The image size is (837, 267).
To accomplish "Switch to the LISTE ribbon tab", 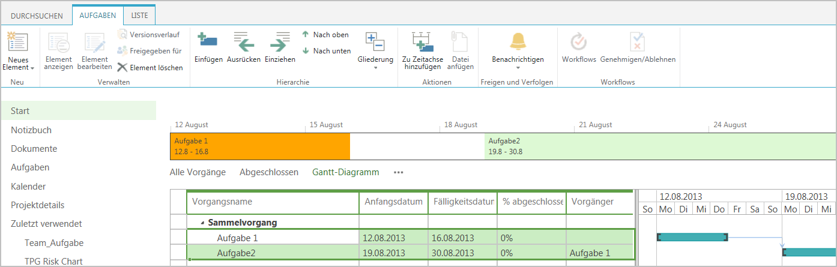I will 139,15.
